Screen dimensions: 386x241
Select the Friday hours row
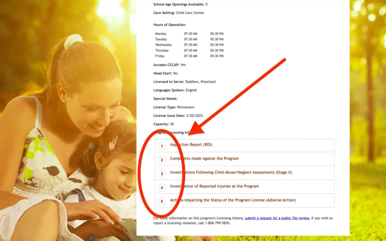coord(189,56)
